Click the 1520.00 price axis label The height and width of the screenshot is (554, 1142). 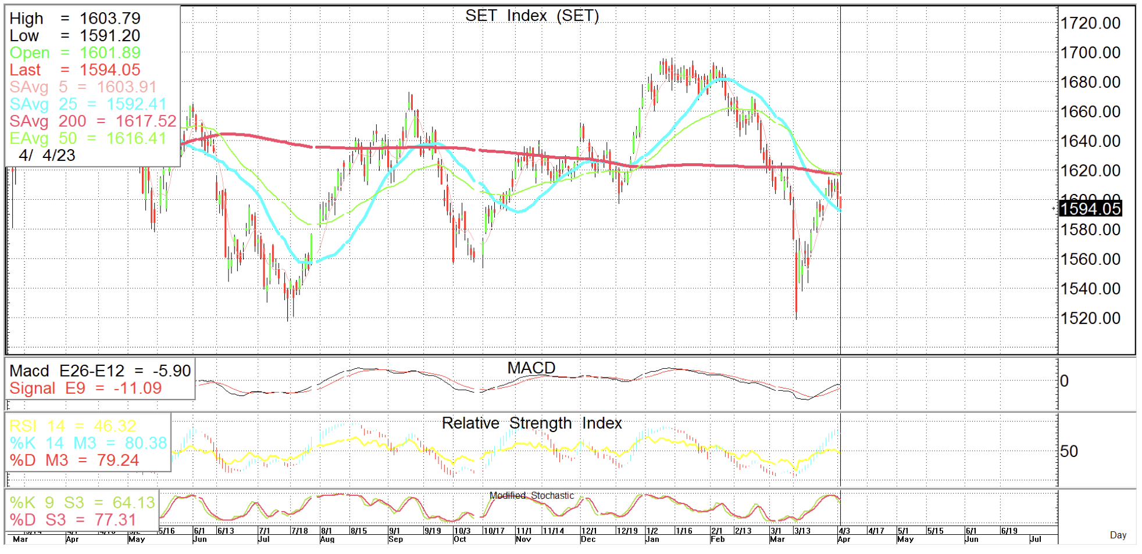coord(1090,318)
